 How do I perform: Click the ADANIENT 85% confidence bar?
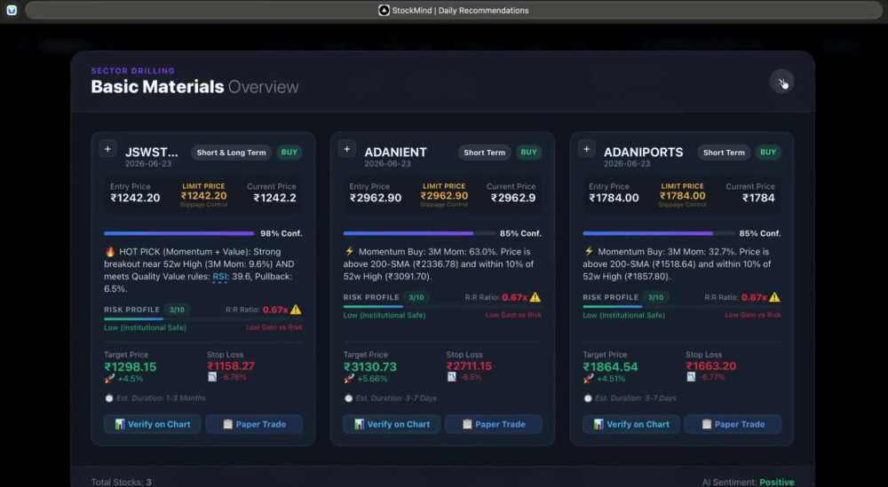click(420, 233)
